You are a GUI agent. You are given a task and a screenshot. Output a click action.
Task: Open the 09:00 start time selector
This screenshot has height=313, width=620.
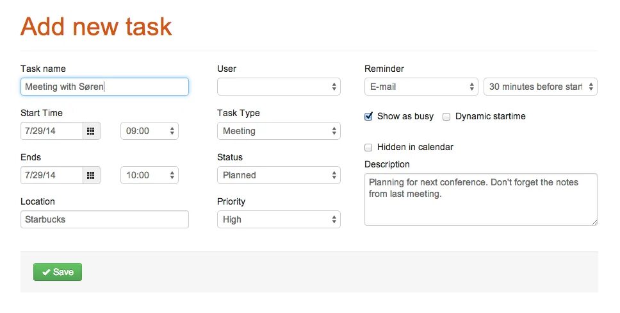coord(149,131)
